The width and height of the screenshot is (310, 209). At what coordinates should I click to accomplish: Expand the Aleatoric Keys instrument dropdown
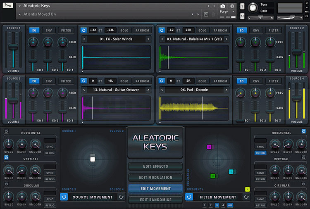coord(20,6)
